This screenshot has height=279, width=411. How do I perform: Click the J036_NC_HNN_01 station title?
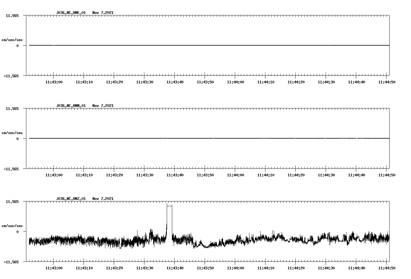coord(71,106)
